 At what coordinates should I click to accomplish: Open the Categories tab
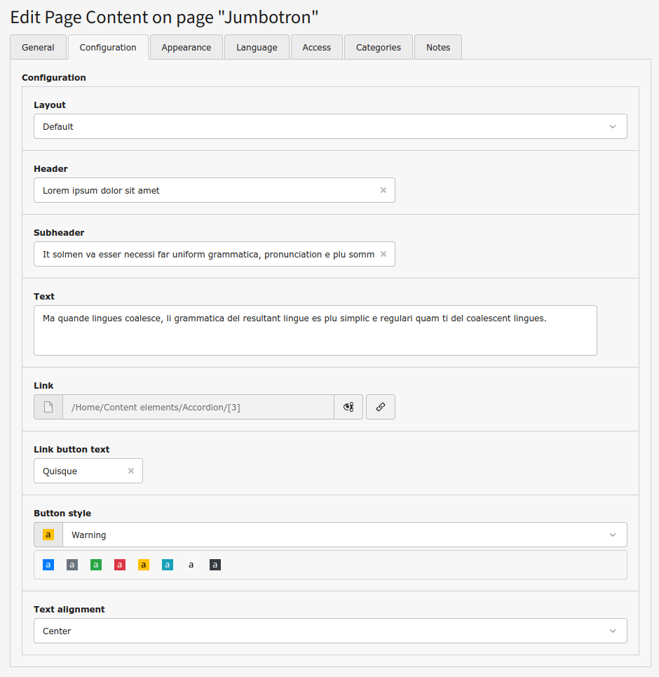[x=379, y=48]
